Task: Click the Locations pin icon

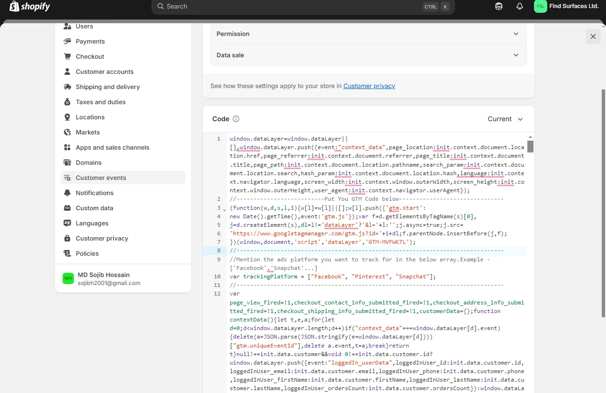Action: point(67,117)
